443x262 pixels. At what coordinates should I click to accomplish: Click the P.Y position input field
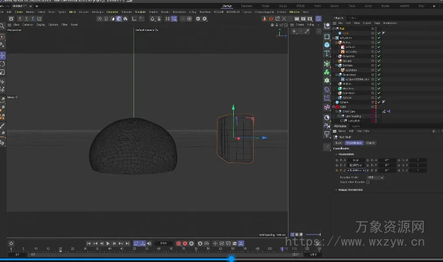[355, 165]
